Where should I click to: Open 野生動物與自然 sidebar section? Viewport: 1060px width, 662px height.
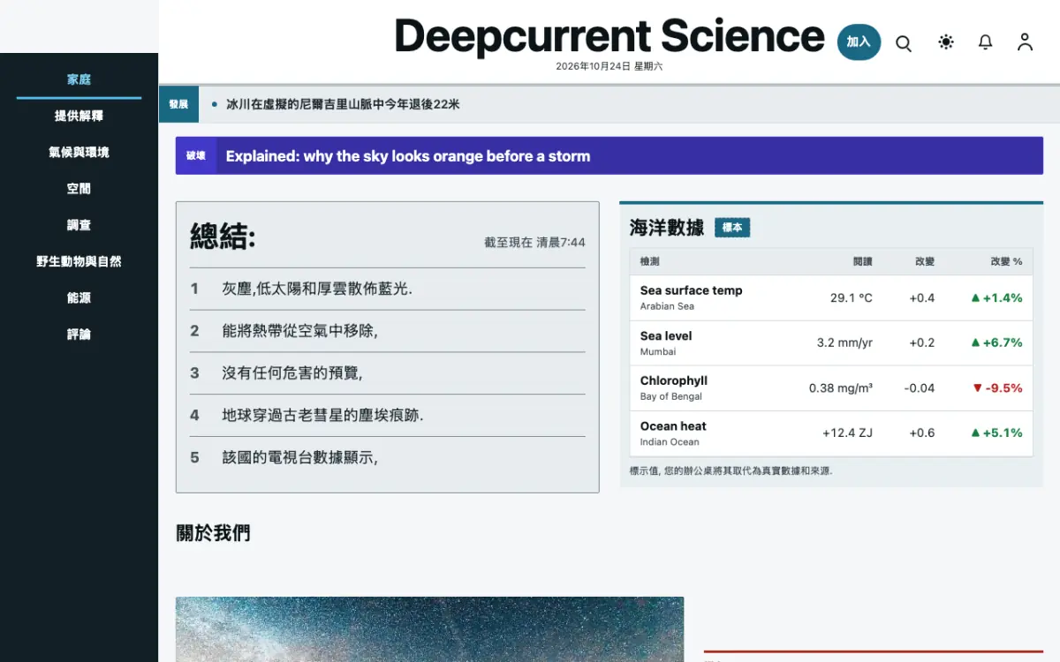79,261
